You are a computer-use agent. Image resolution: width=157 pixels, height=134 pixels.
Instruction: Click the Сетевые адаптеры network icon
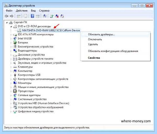click(x=15, y=95)
